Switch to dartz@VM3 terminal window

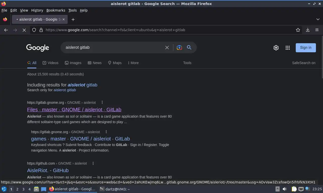click(115, 189)
